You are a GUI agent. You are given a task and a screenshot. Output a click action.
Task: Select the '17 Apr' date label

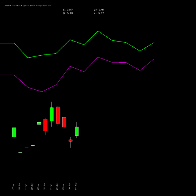(13, 187)
